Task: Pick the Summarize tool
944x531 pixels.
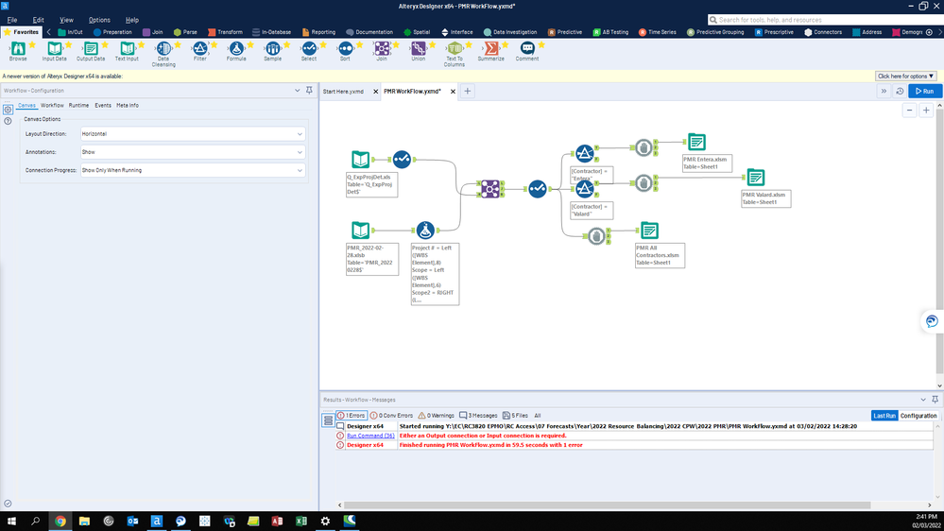Action: [x=490, y=48]
